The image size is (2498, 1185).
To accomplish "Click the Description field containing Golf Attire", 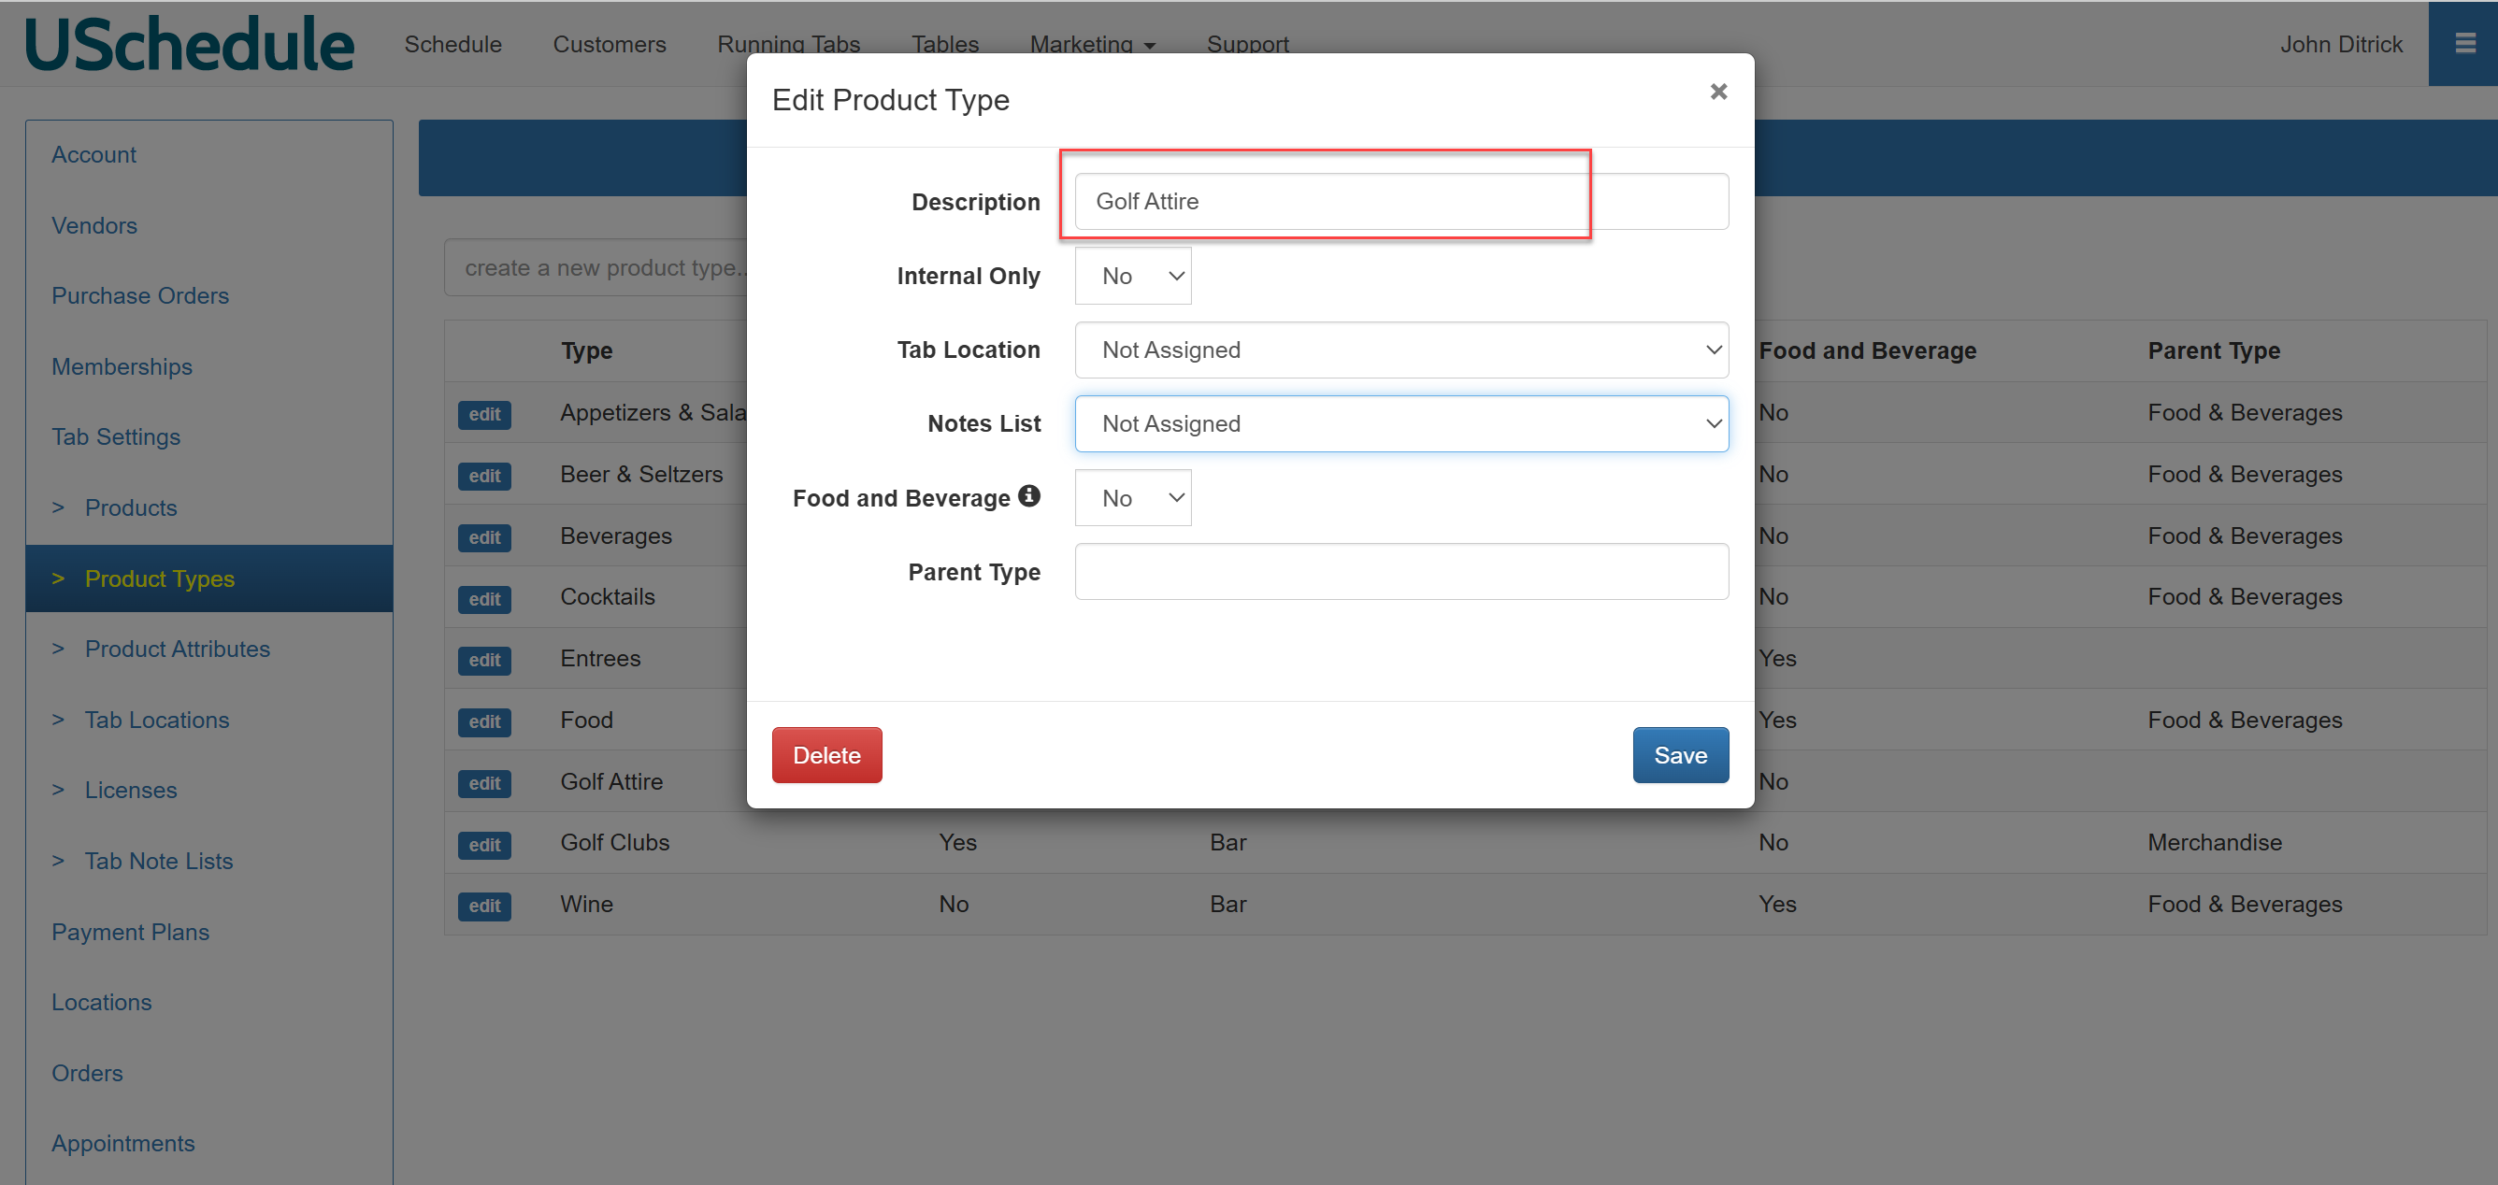I will click(1400, 202).
